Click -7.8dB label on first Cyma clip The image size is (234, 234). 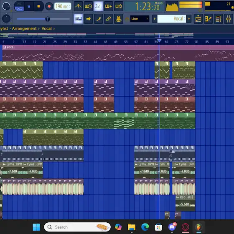tap(13, 171)
